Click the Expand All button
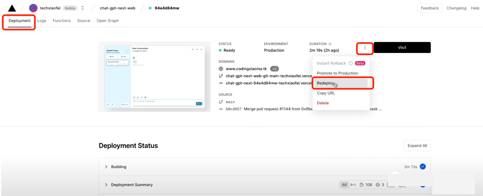Image resolution: width=483 pixels, height=196 pixels. point(417,146)
